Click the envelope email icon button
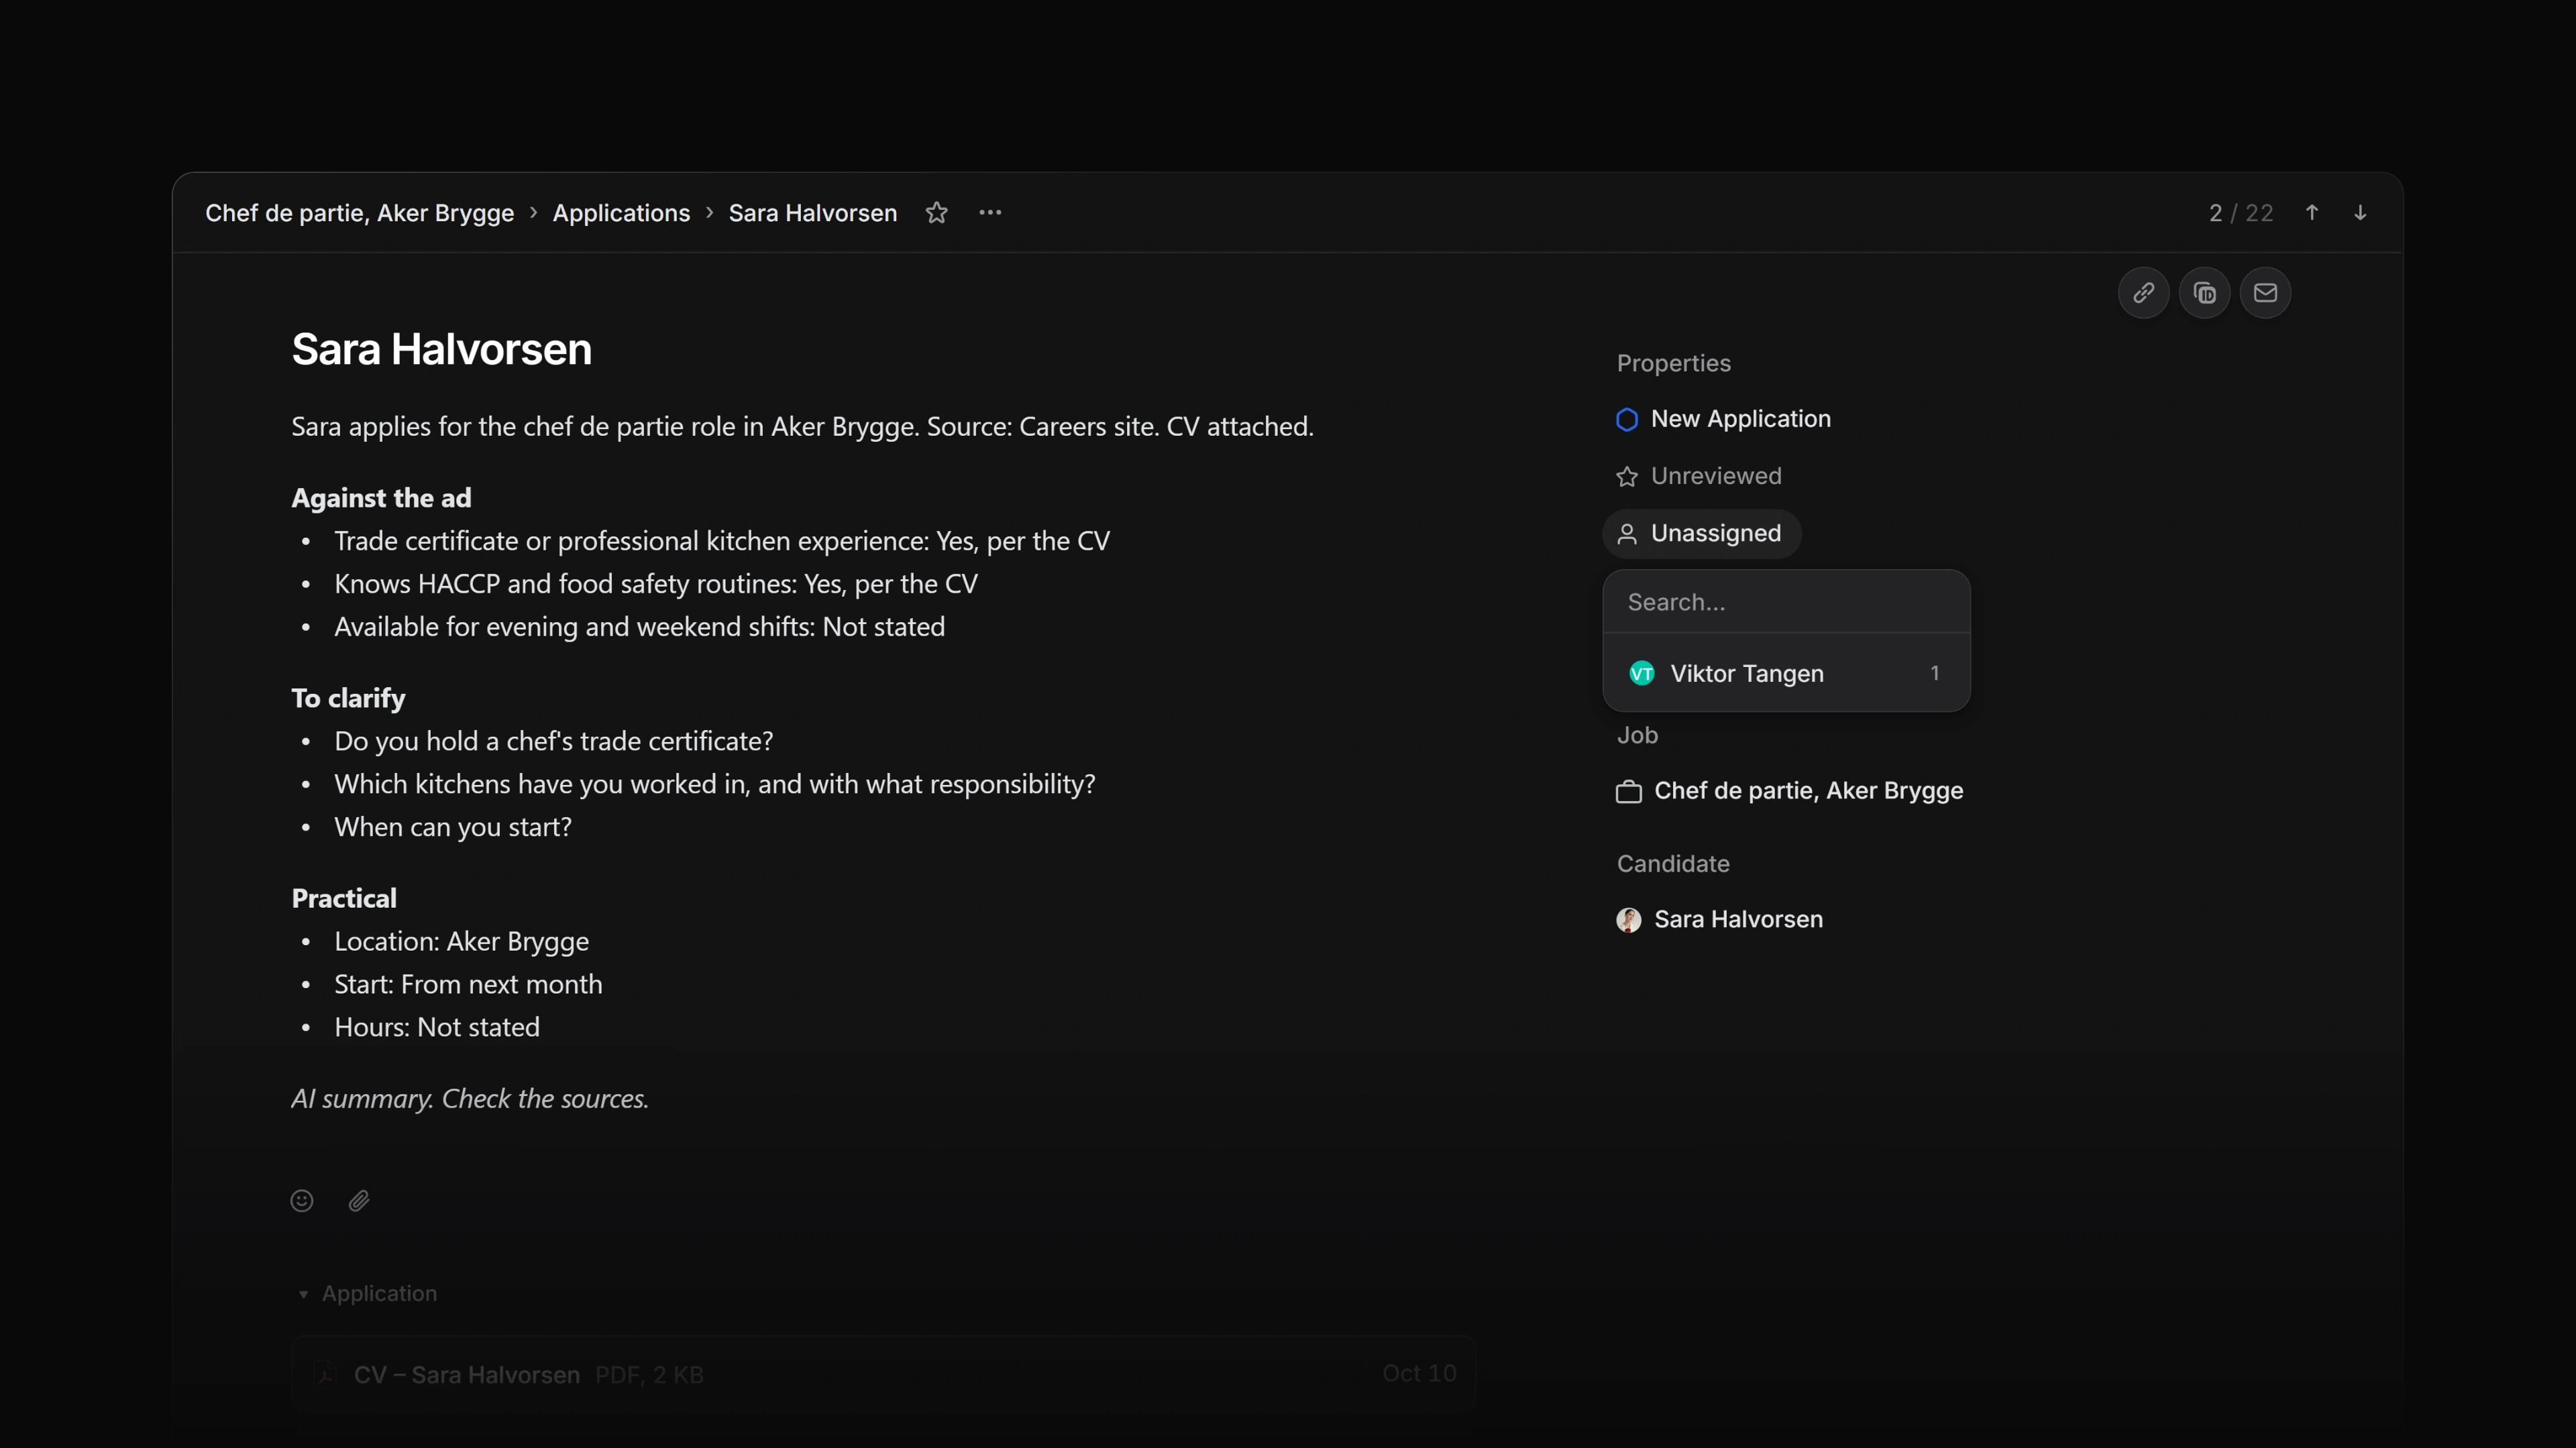This screenshot has height=1448, width=2576. coord(2265,293)
